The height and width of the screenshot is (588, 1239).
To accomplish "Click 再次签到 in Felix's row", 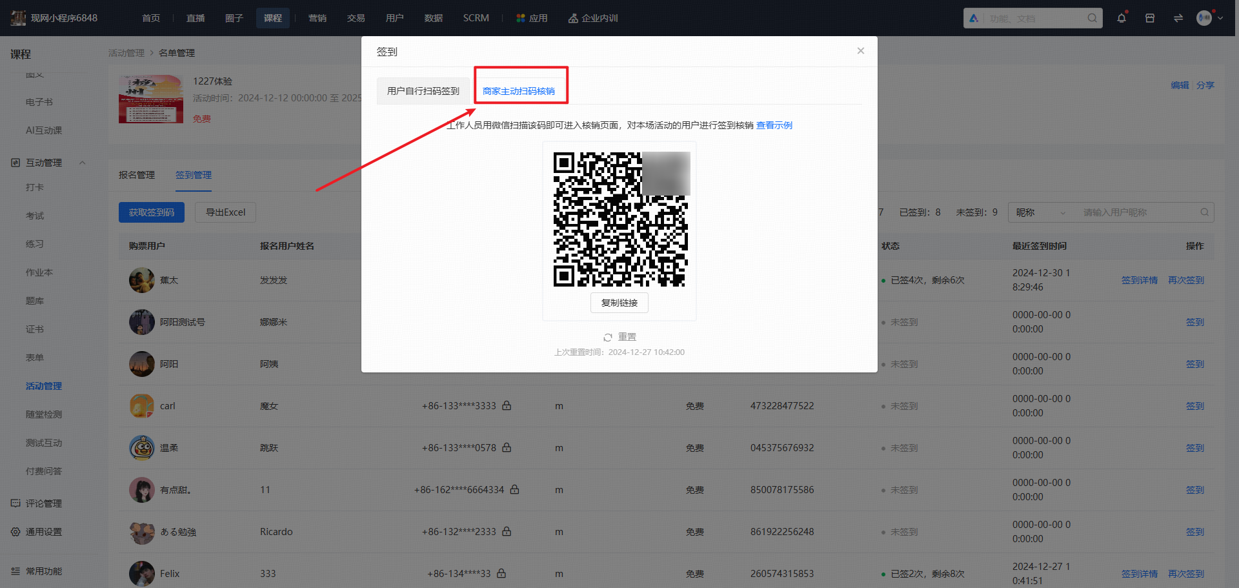I will click(1186, 574).
